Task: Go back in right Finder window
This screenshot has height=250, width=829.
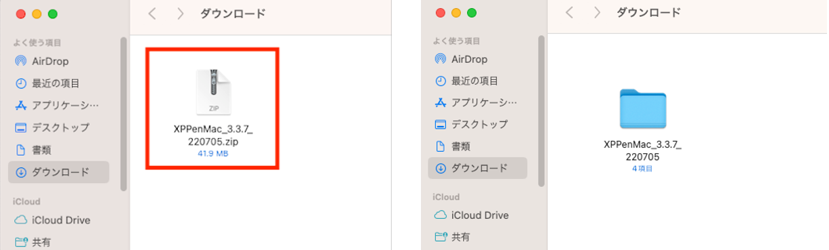Action: [x=569, y=12]
